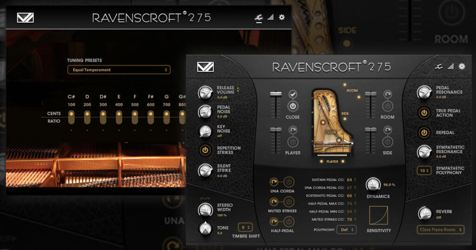Click the C# cents tuning slider

pos(71,117)
